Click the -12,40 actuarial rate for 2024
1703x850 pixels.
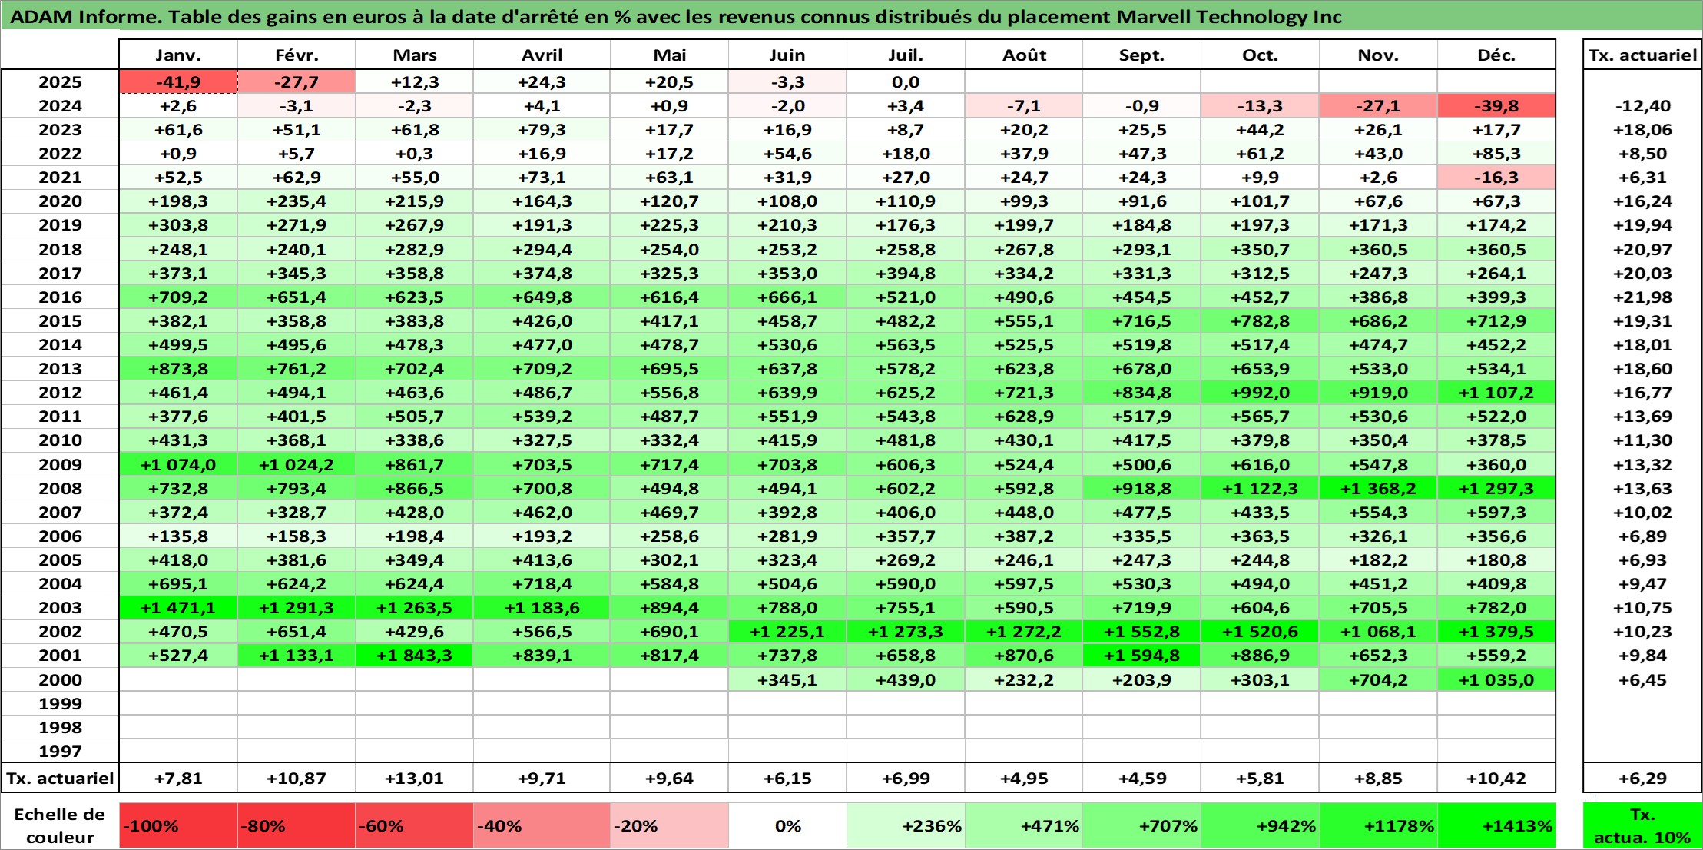pyautogui.click(x=1642, y=106)
